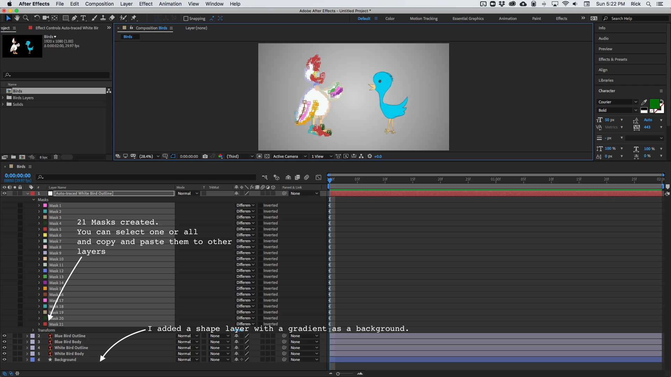671x377 pixels.
Task: Enable the Snapping checkbox
Action: 186,19
